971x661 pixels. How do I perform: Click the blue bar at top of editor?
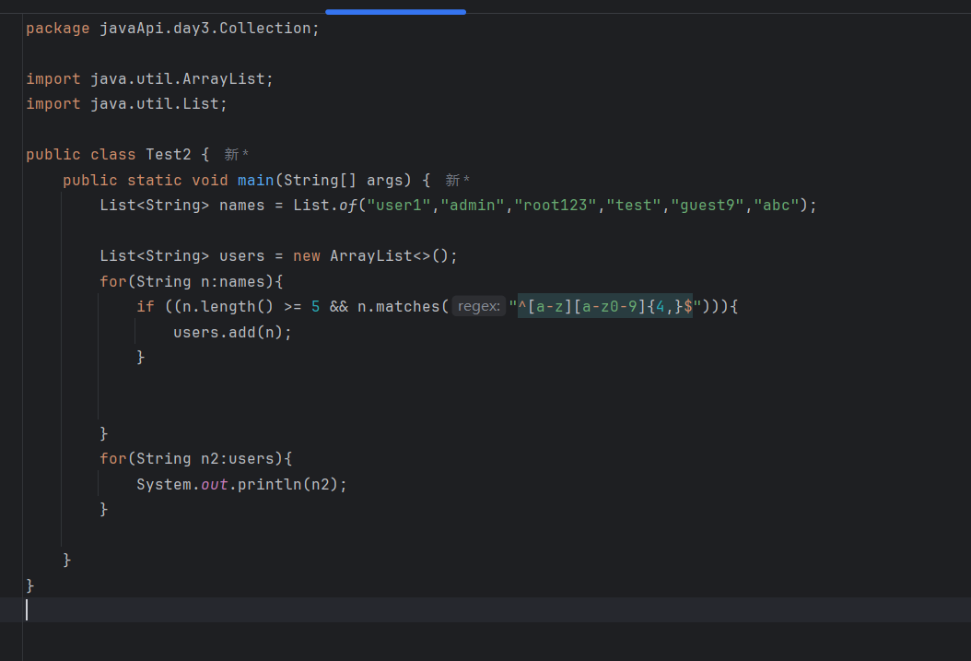[x=395, y=12]
